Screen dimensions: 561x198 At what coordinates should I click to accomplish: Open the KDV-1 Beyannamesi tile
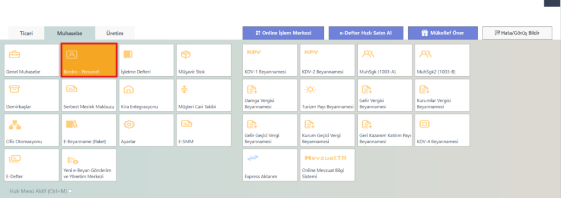(270, 60)
